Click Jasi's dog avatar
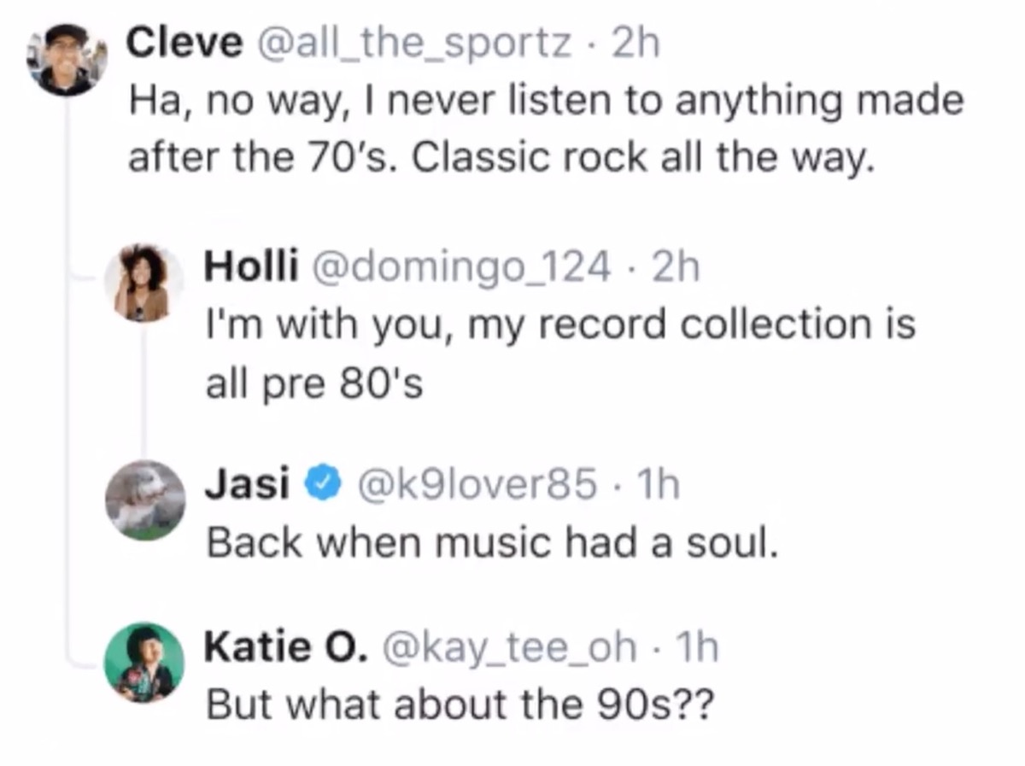Screen dimensions: 1025x766 pyautogui.click(x=144, y=500)
